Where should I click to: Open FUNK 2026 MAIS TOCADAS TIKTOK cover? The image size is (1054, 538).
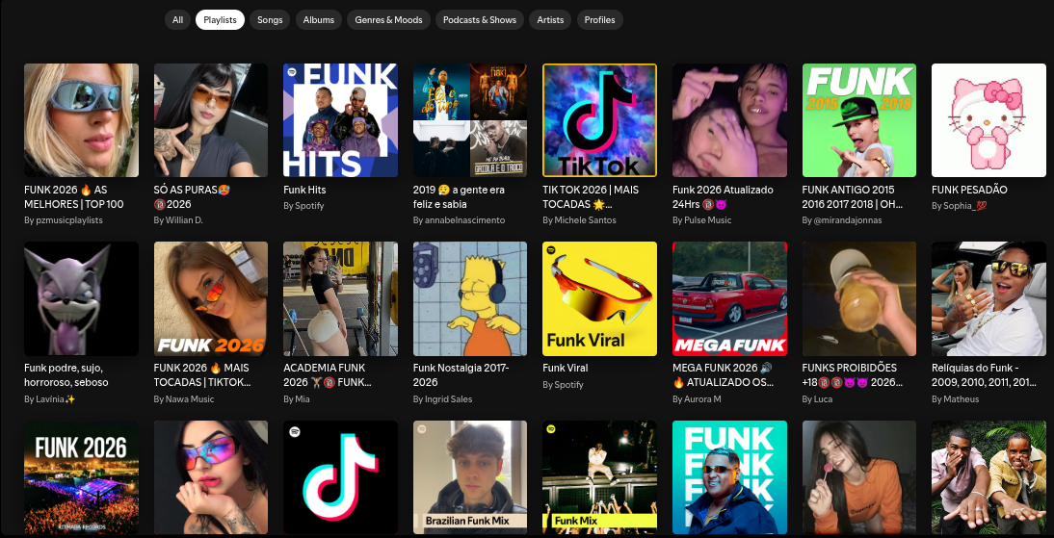click(211, 299)
